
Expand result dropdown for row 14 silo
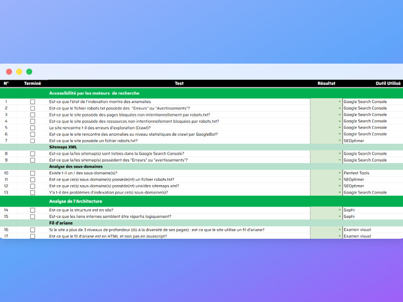[339, 210]
